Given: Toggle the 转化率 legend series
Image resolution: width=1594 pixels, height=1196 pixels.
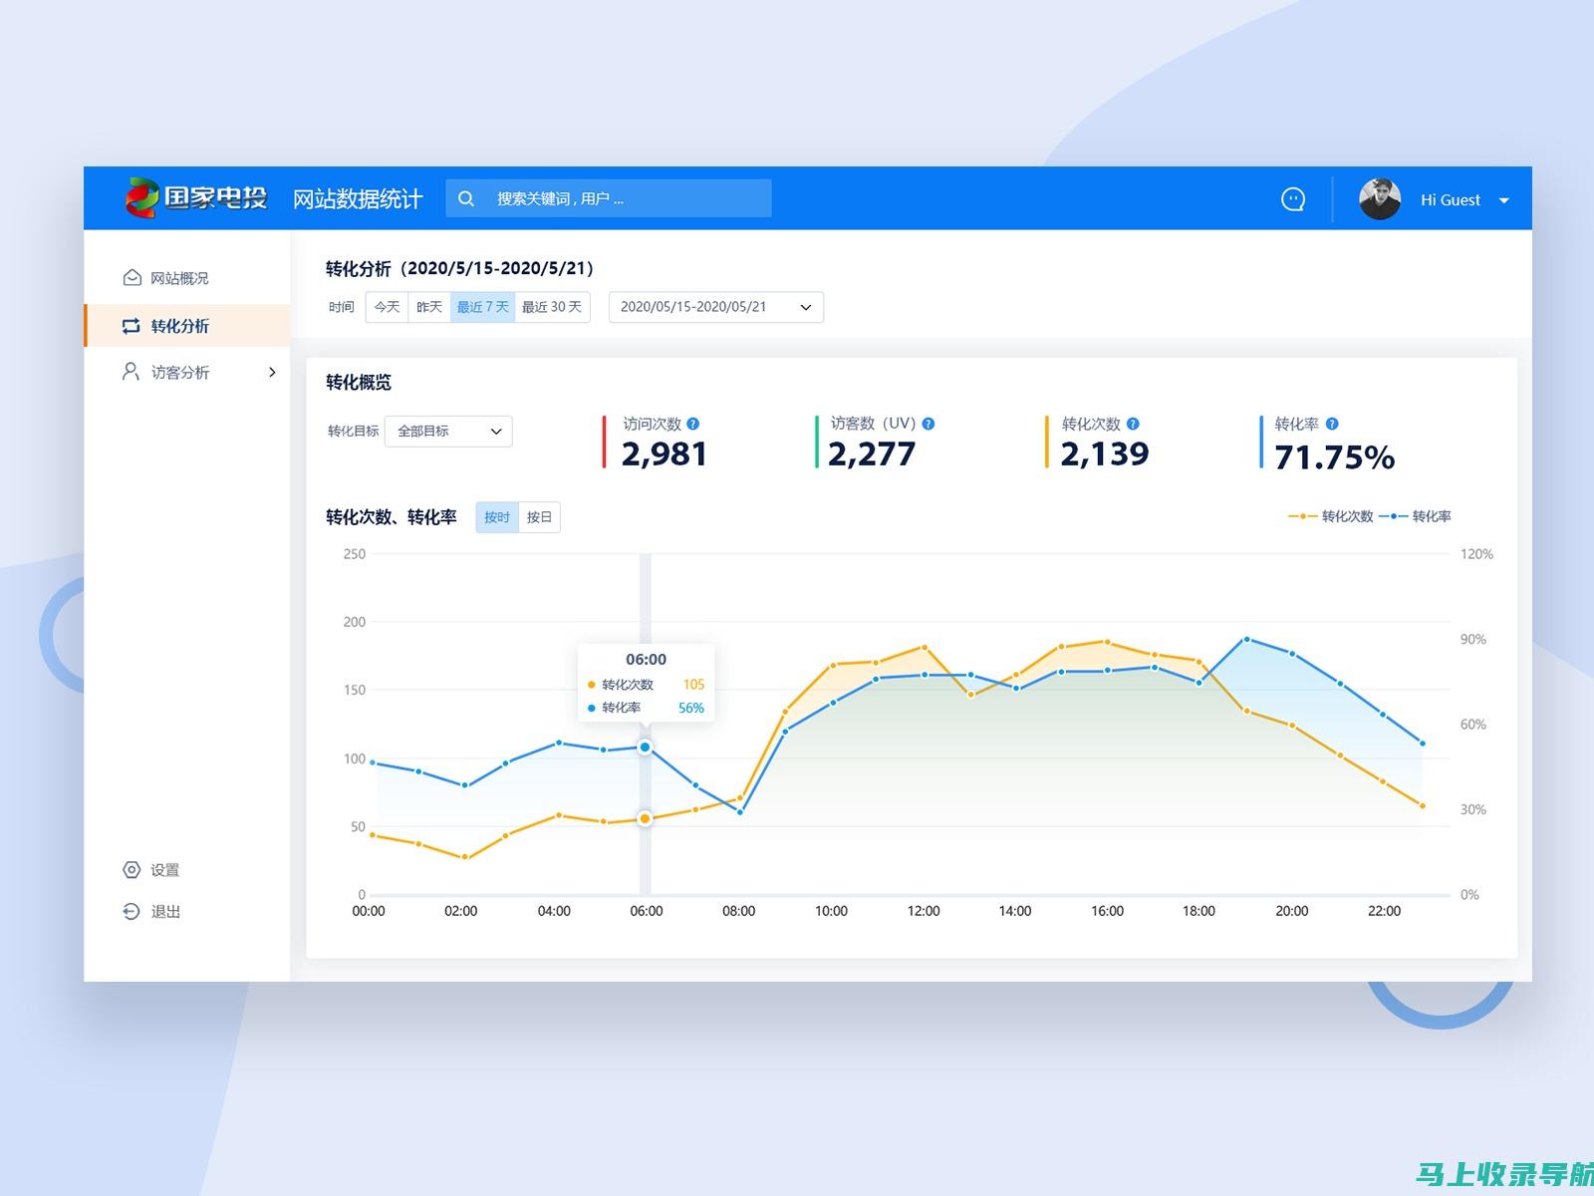Looking at the screenshot, I should (1415, 516).
